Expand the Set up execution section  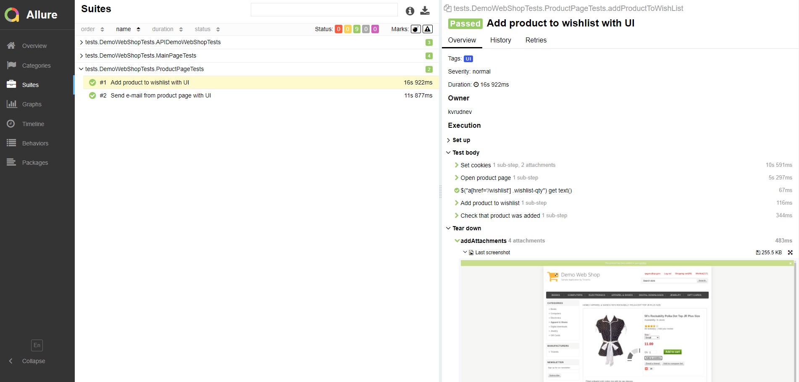click(x=460, y=140)
